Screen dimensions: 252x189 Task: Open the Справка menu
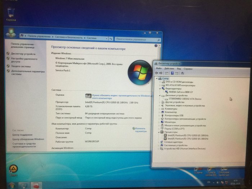click(188, 69)
